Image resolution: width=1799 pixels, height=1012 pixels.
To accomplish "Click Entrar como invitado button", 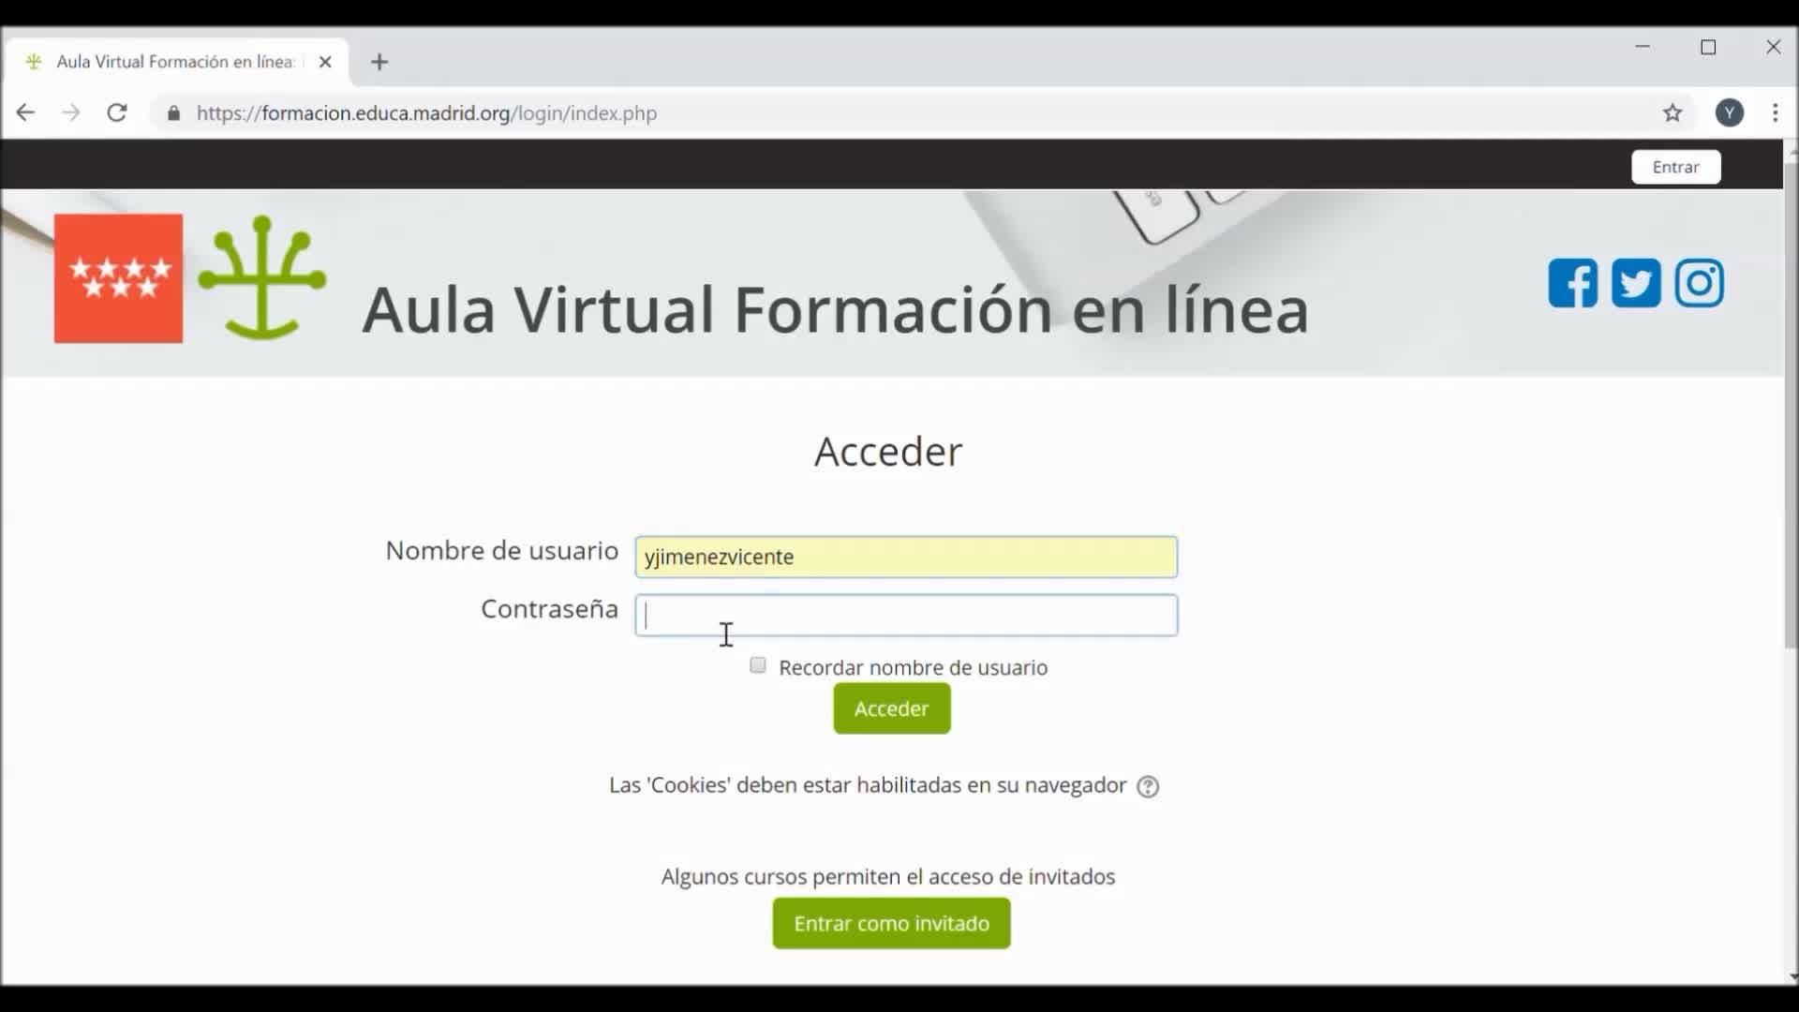I will tap(891, 923).
